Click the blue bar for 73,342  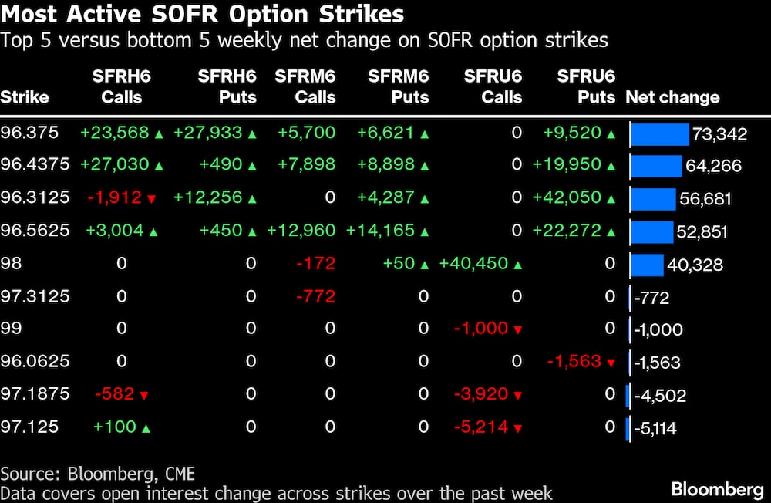(659, 134)
